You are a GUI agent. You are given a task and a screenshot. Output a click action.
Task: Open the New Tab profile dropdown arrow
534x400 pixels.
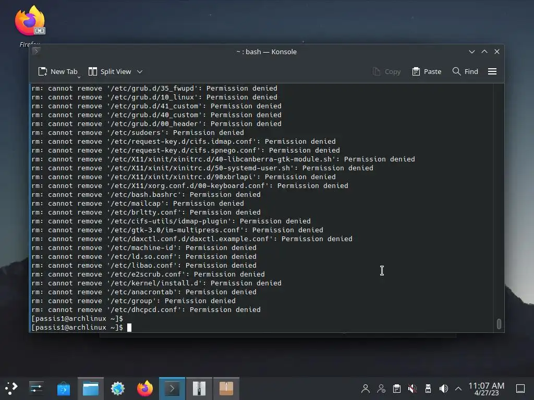(79, 77)
